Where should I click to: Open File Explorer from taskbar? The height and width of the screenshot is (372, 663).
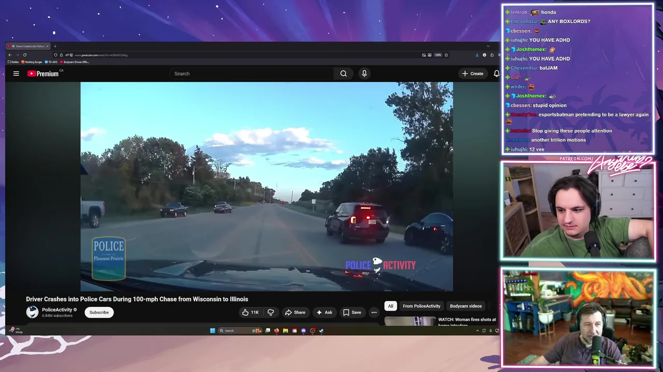[x=285, y=331]
